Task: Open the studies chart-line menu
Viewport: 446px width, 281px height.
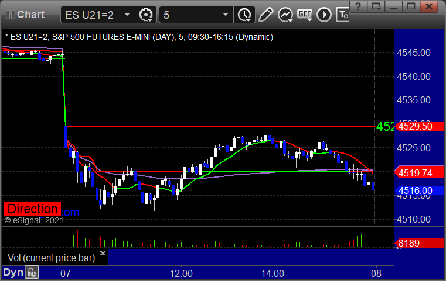Action: (x=285, y=15)
